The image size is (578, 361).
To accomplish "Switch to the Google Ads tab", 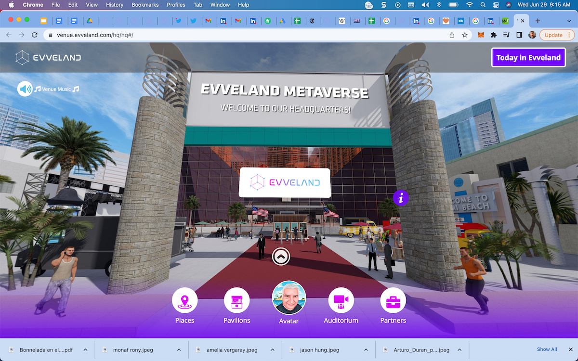I will point(283,21).
